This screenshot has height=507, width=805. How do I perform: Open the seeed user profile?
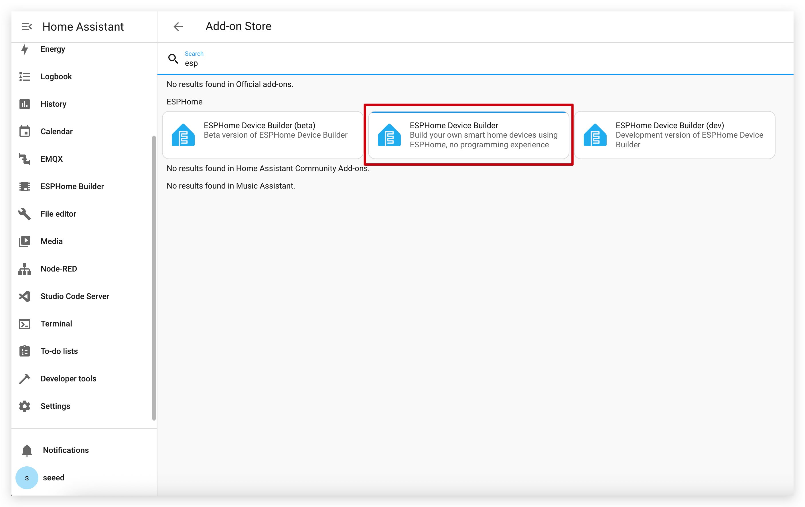point(84,478)
